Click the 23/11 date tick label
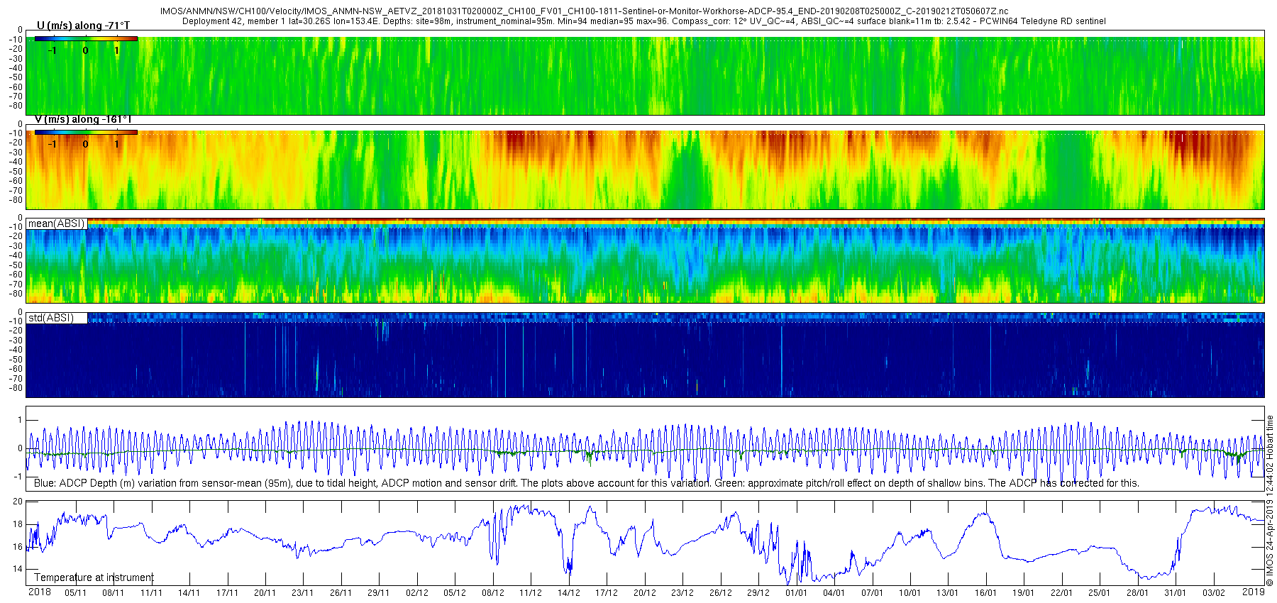This screenshot has height=603, width=1277. point(302,593)
